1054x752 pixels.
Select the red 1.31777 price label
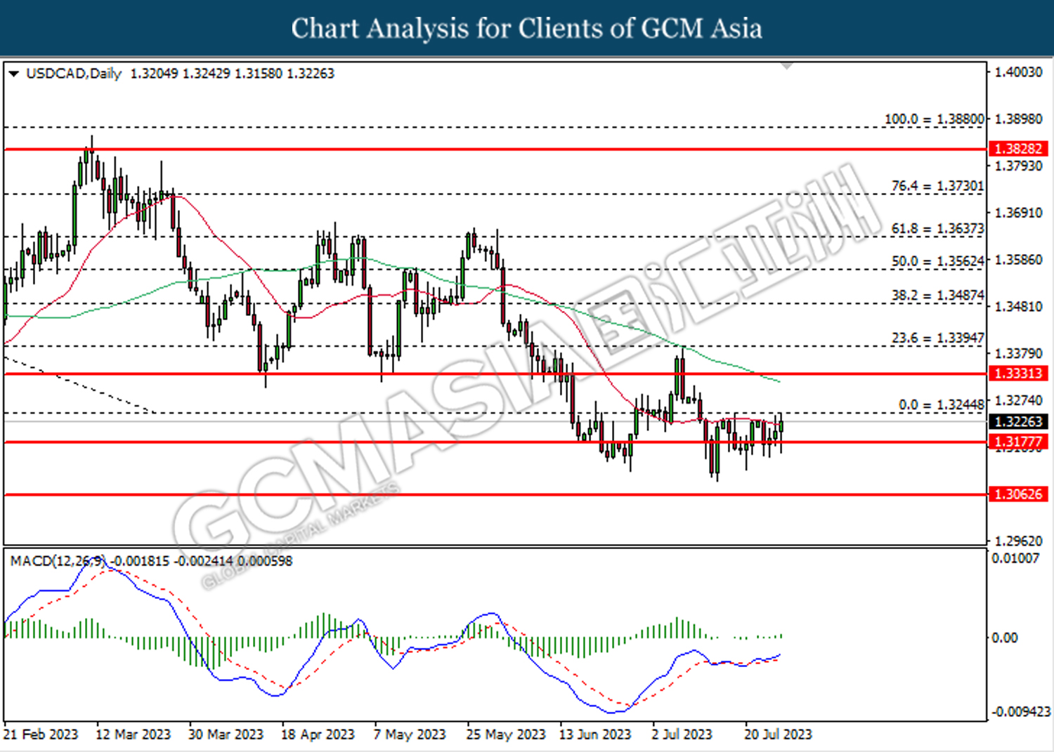pos(1018,442)
